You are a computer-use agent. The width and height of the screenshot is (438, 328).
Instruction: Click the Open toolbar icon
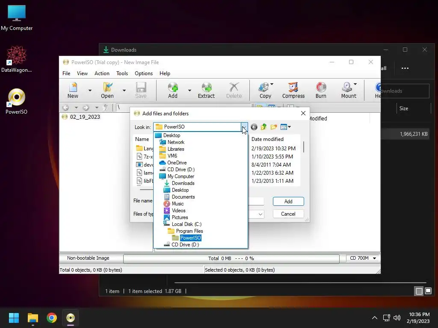107,90
